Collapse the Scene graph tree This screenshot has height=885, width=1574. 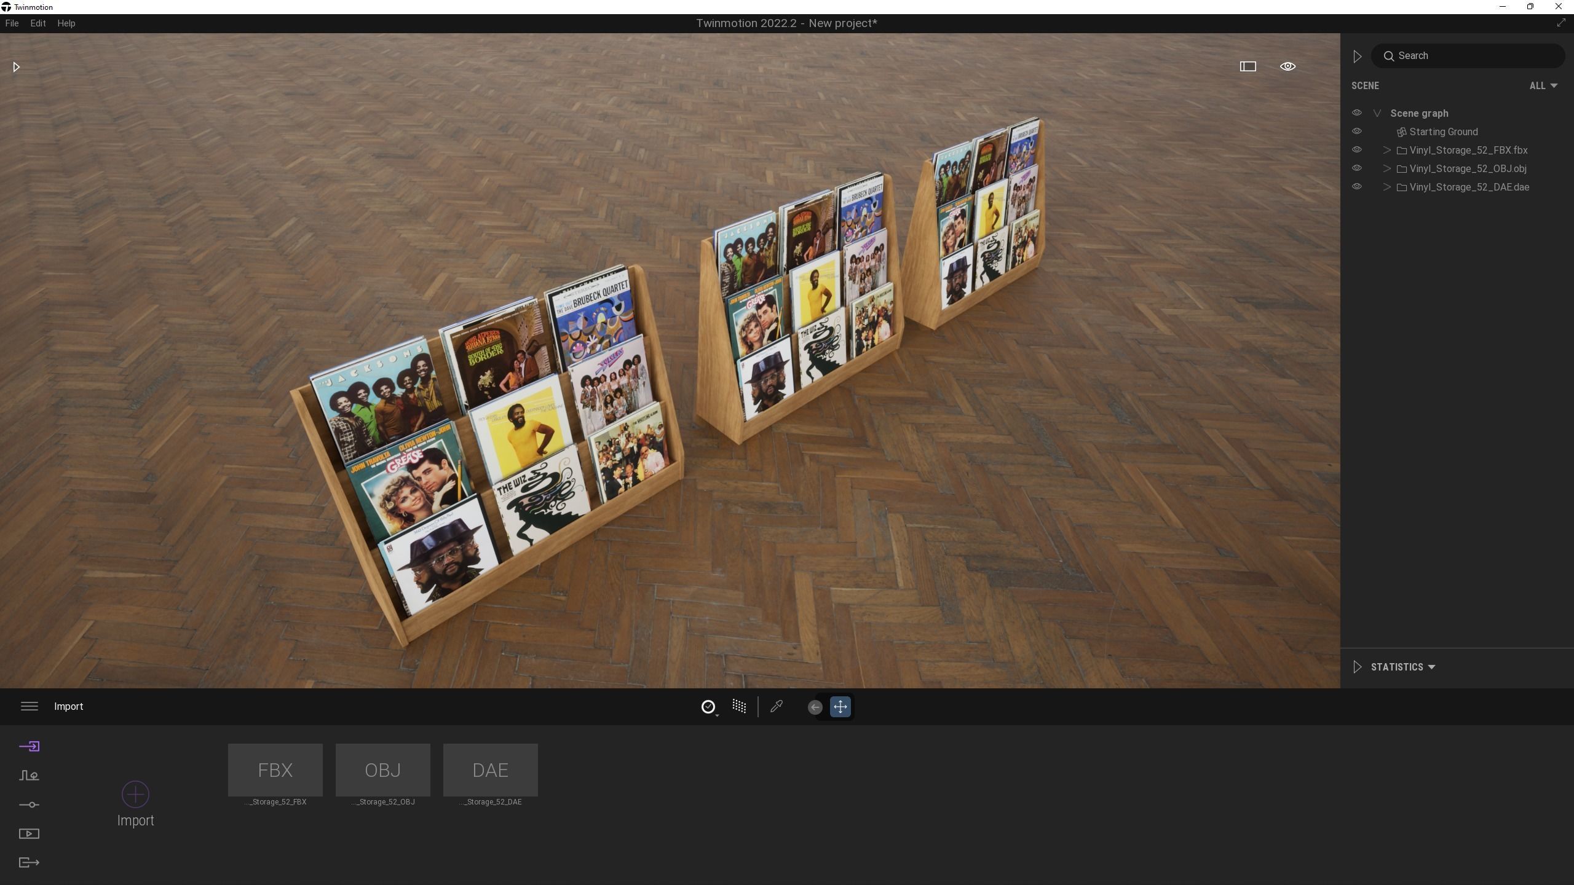[1377, 113]
